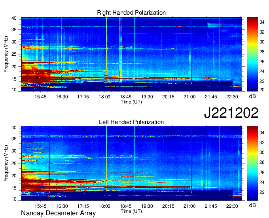Click 17:15 time tick under Right Handed plot

coord(83,97)
